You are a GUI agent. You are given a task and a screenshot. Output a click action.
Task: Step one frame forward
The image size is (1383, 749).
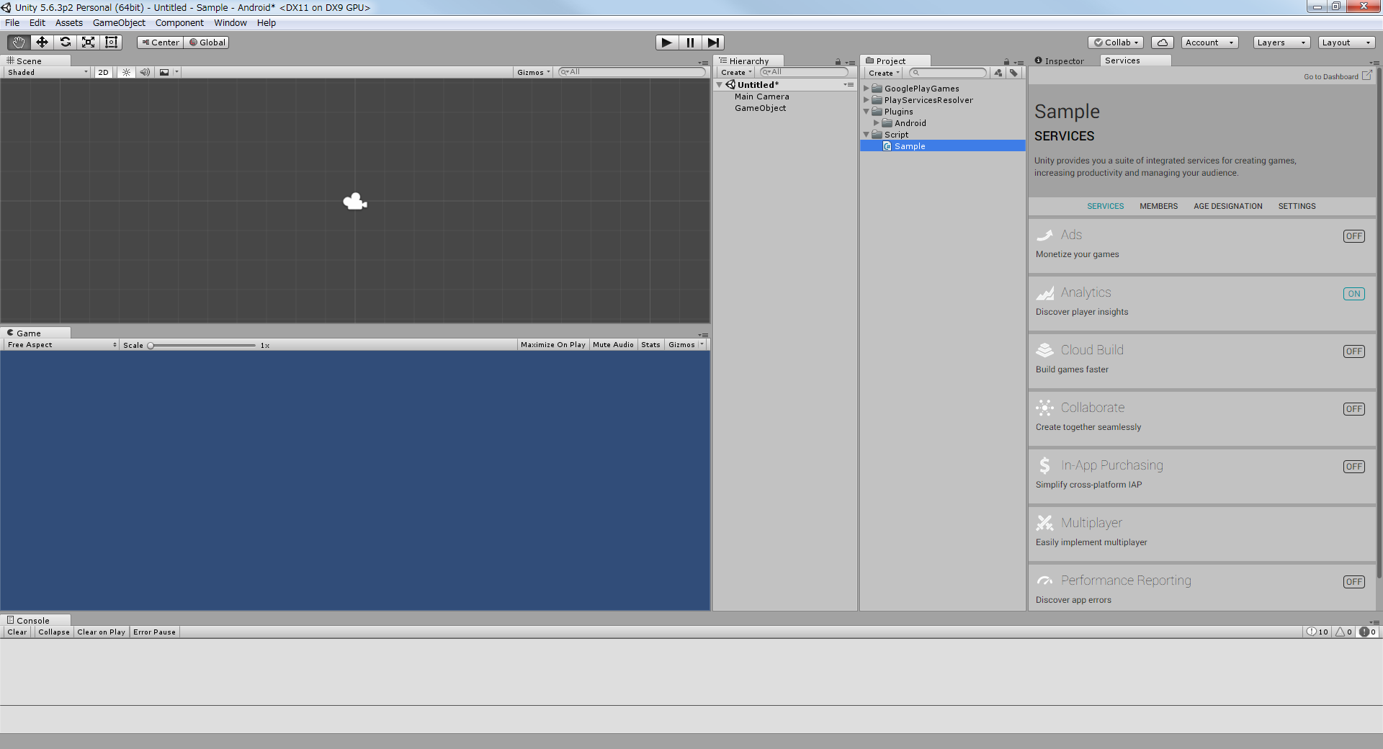pos(713,42)
